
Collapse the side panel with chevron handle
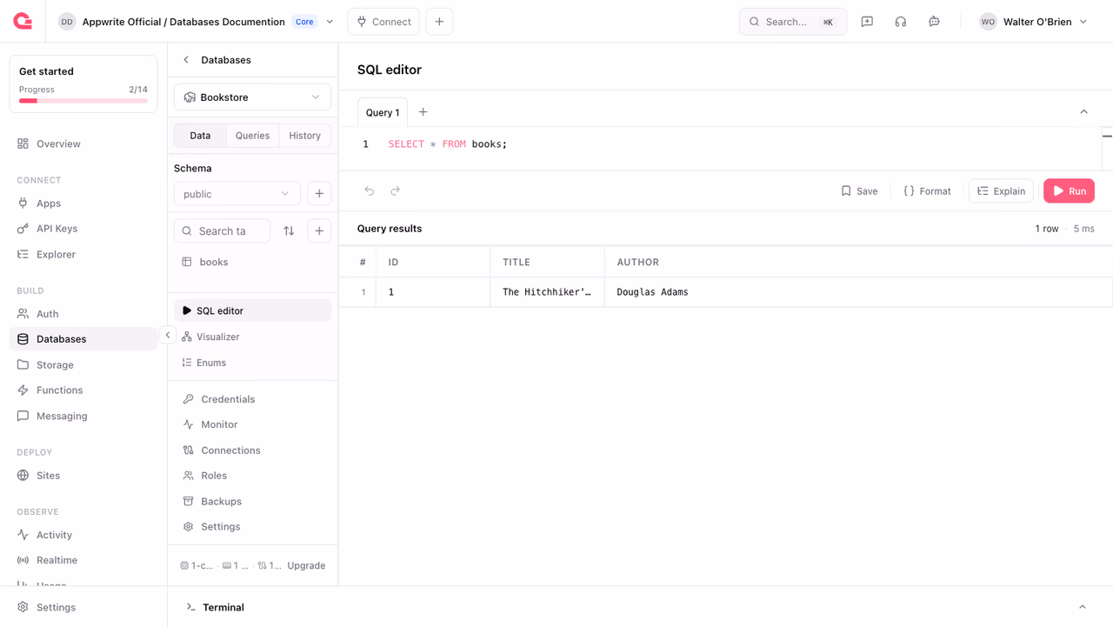[168, 335]
